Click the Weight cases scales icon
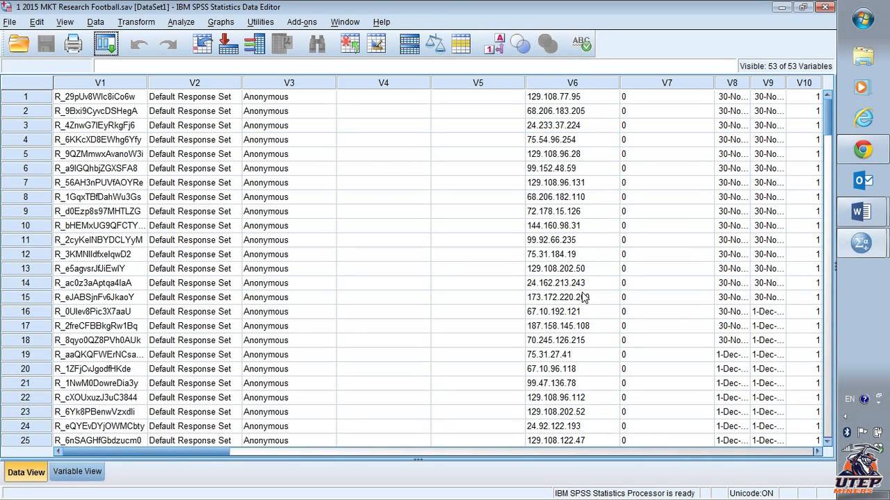Image resolution: width=890 pixels, height=500 pixels. pyautogui.click(x=435, y=44)
